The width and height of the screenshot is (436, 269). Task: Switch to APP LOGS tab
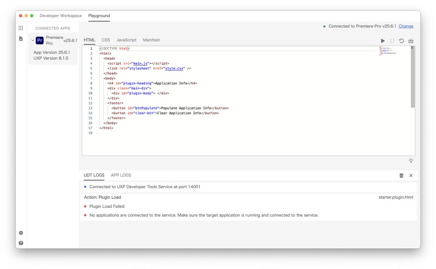coord(121,175)
